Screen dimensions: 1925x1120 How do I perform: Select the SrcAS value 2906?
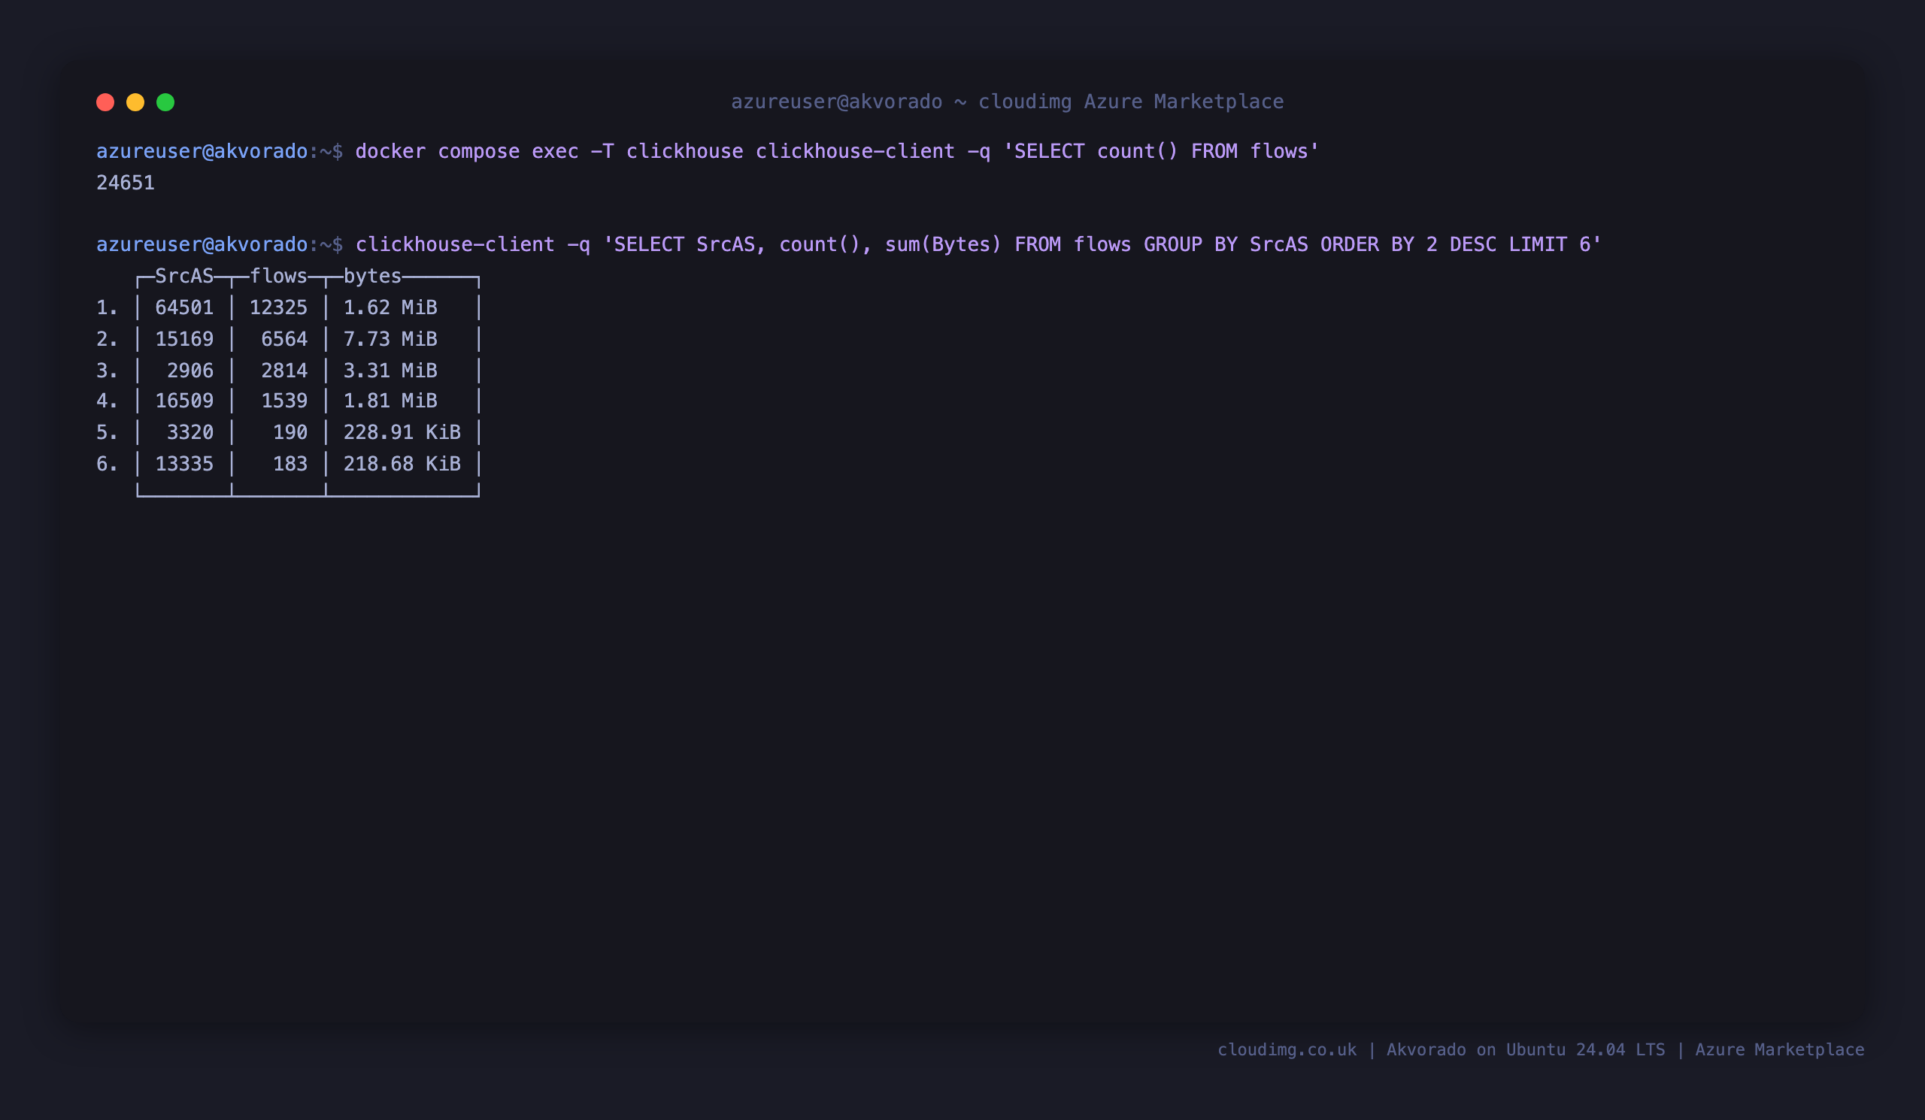coord(190,371)
